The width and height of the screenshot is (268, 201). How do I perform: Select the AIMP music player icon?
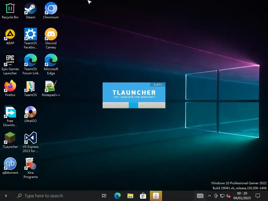coord(10,37)
